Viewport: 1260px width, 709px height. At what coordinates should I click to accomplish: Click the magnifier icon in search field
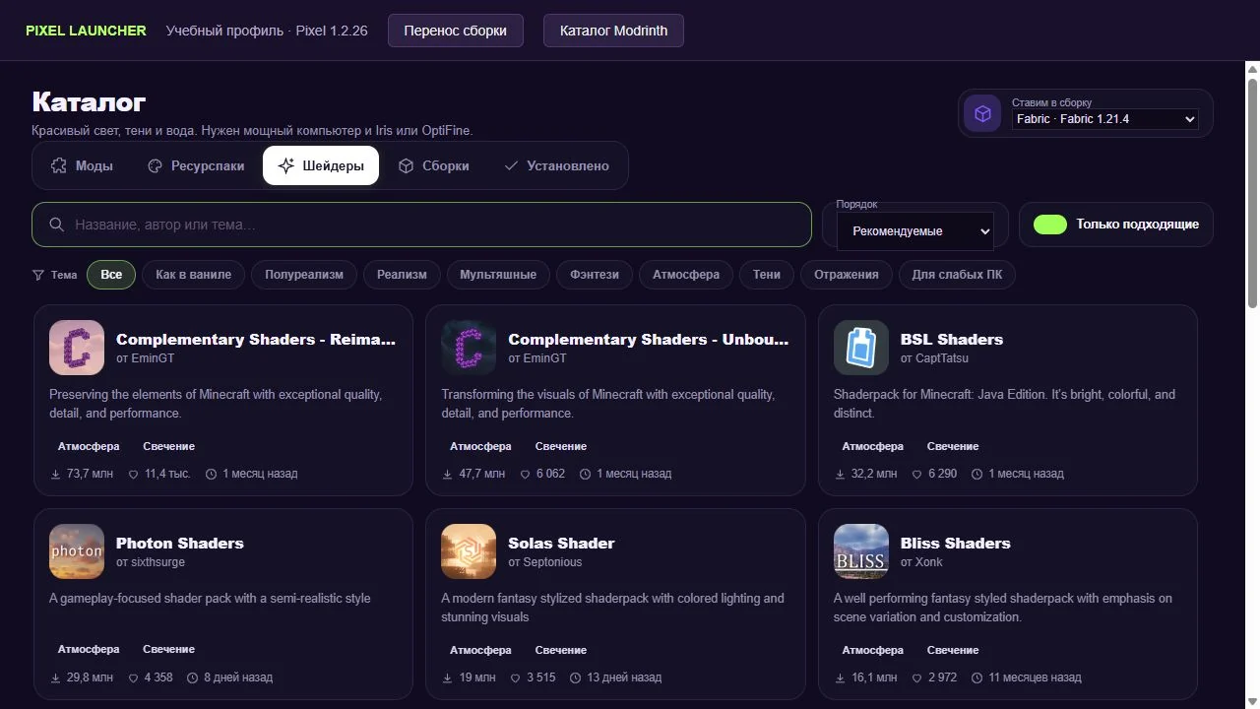(x=57, y=225)
